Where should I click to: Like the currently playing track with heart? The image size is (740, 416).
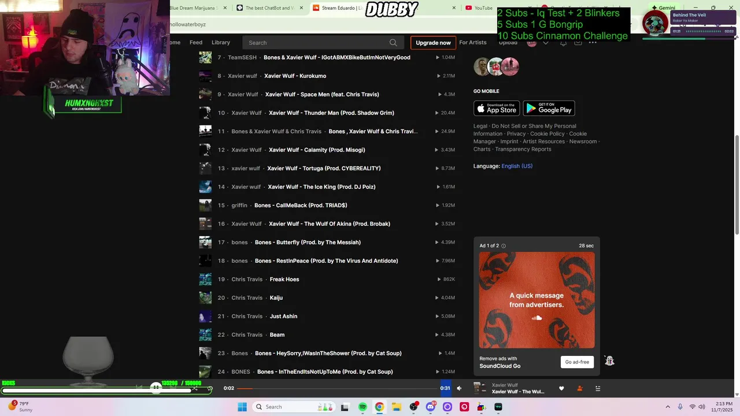click(x=561, y=388)
